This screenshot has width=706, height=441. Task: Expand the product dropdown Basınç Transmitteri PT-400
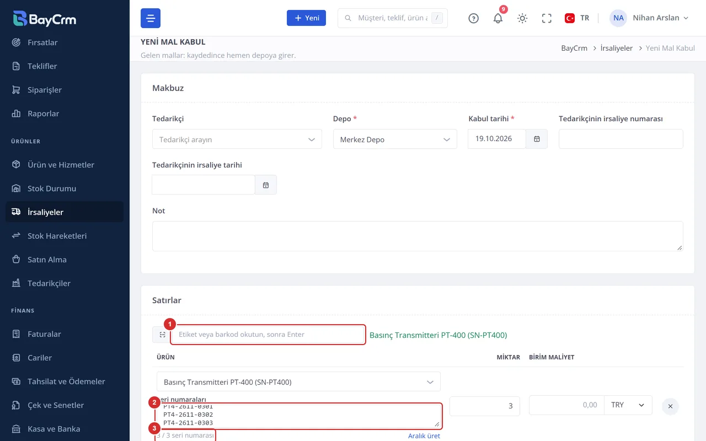pyautogui.click(x=298, y=381)
